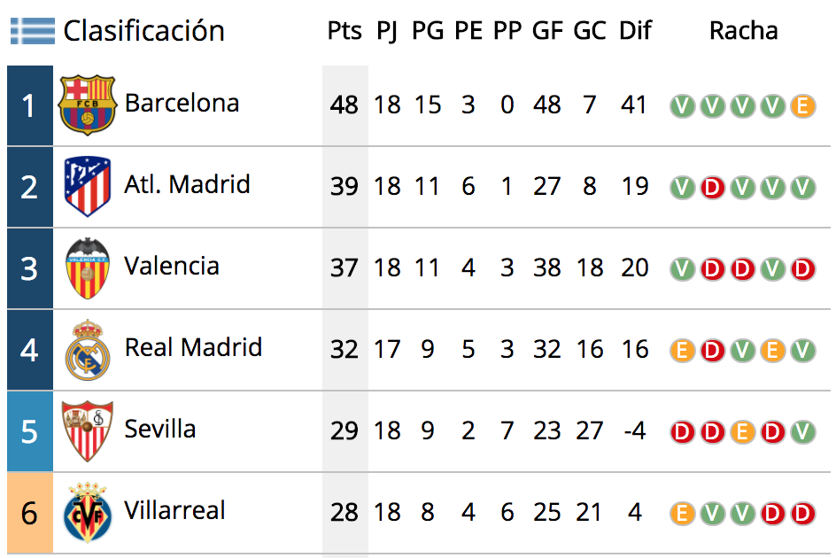Click Villarreal's orange position 6 cell
The image size is (836, 558).
click(x=30, y=513)
